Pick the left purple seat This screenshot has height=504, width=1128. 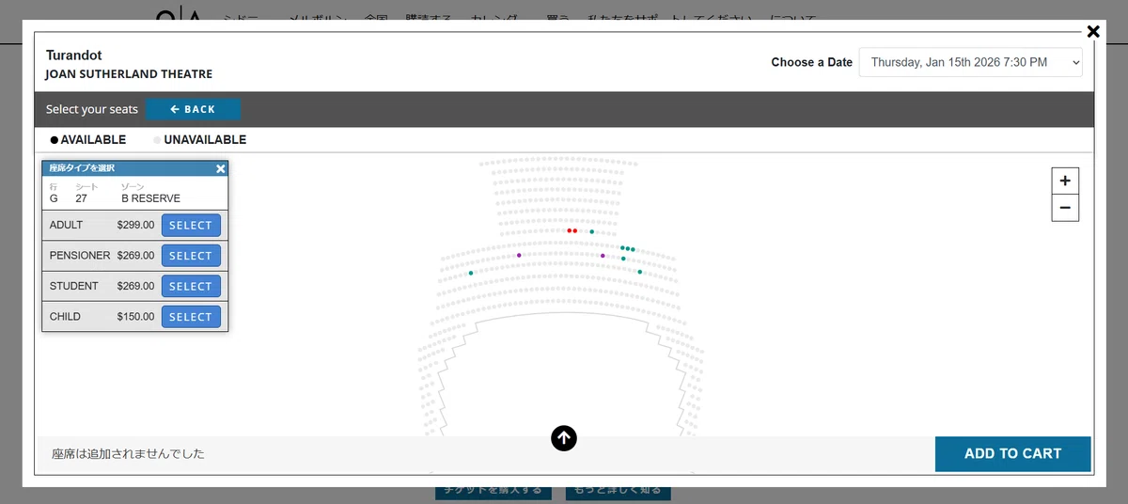[519, 255]
